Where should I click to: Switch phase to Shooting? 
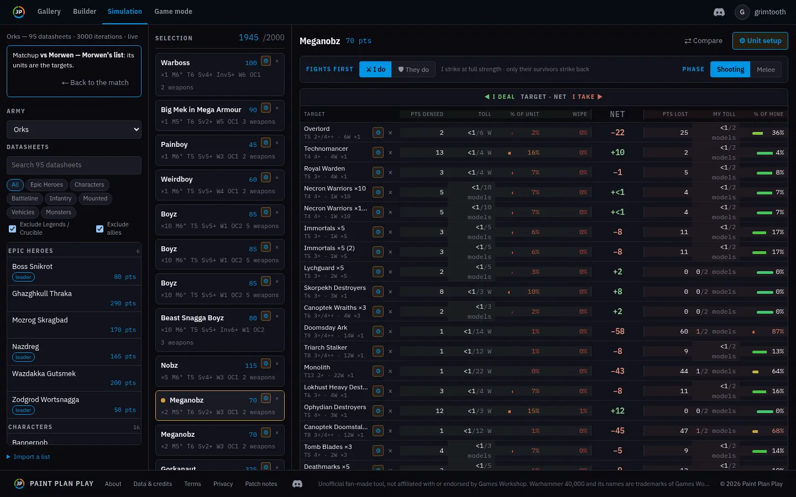(730, 70)
